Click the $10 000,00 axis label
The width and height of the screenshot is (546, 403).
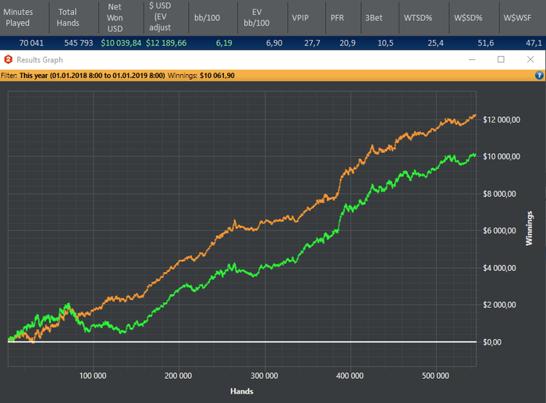click(502, 156)
